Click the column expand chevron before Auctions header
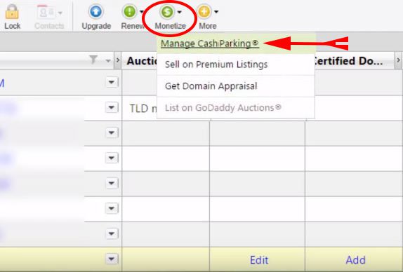 (118, 60)
